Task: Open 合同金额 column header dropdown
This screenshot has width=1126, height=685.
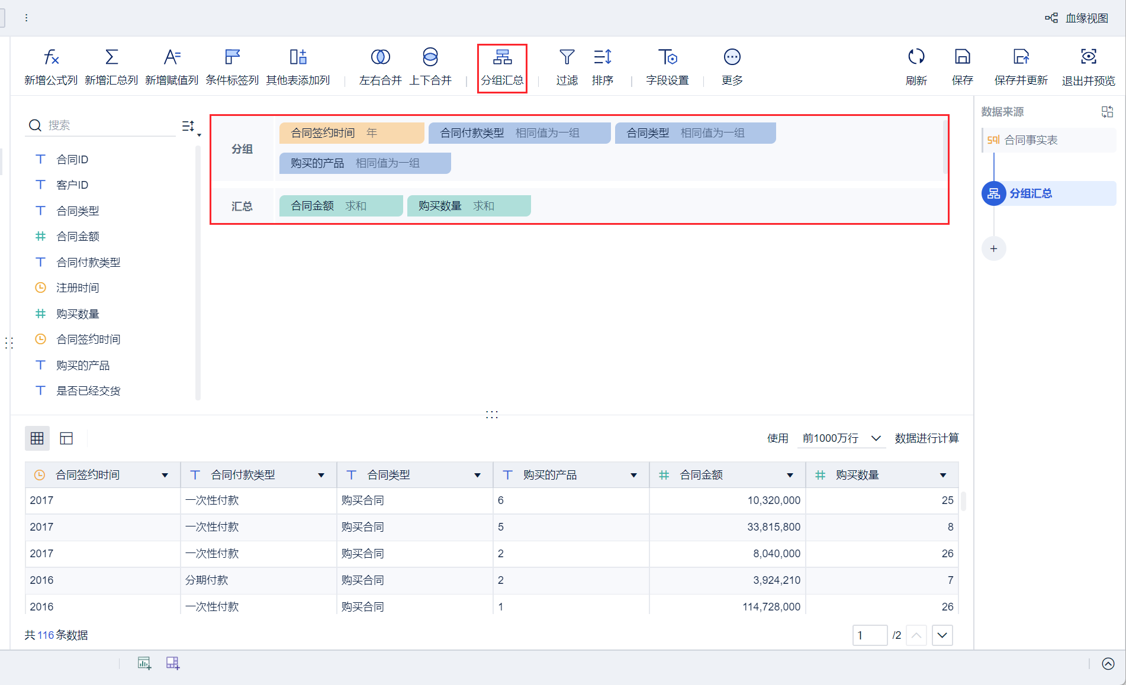Action: pyautogui.click(x=790, y=475)
